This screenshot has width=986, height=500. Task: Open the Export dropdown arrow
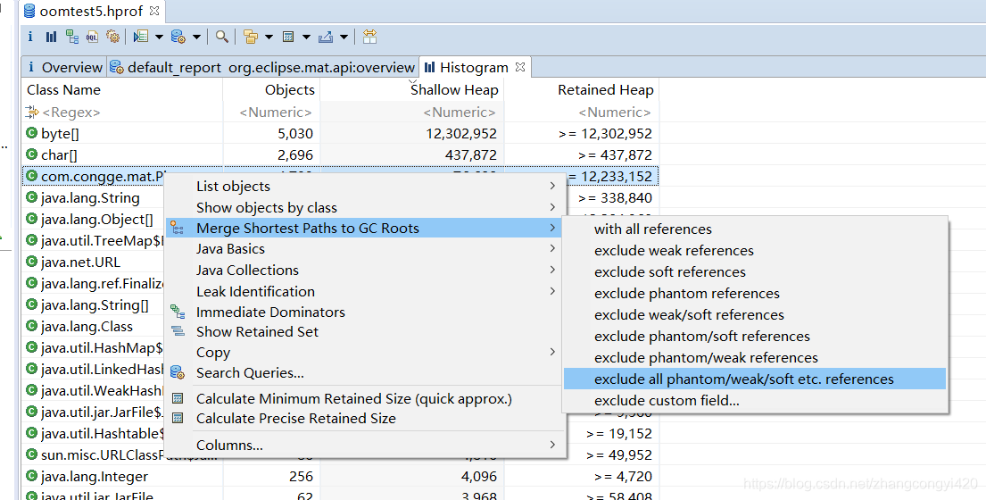pyautogui.click(x=344, y=37)
